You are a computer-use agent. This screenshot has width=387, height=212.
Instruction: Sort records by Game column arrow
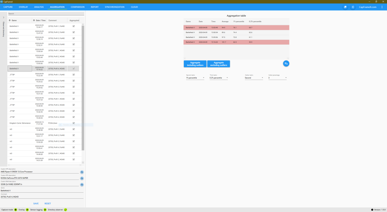pos(9,20)
